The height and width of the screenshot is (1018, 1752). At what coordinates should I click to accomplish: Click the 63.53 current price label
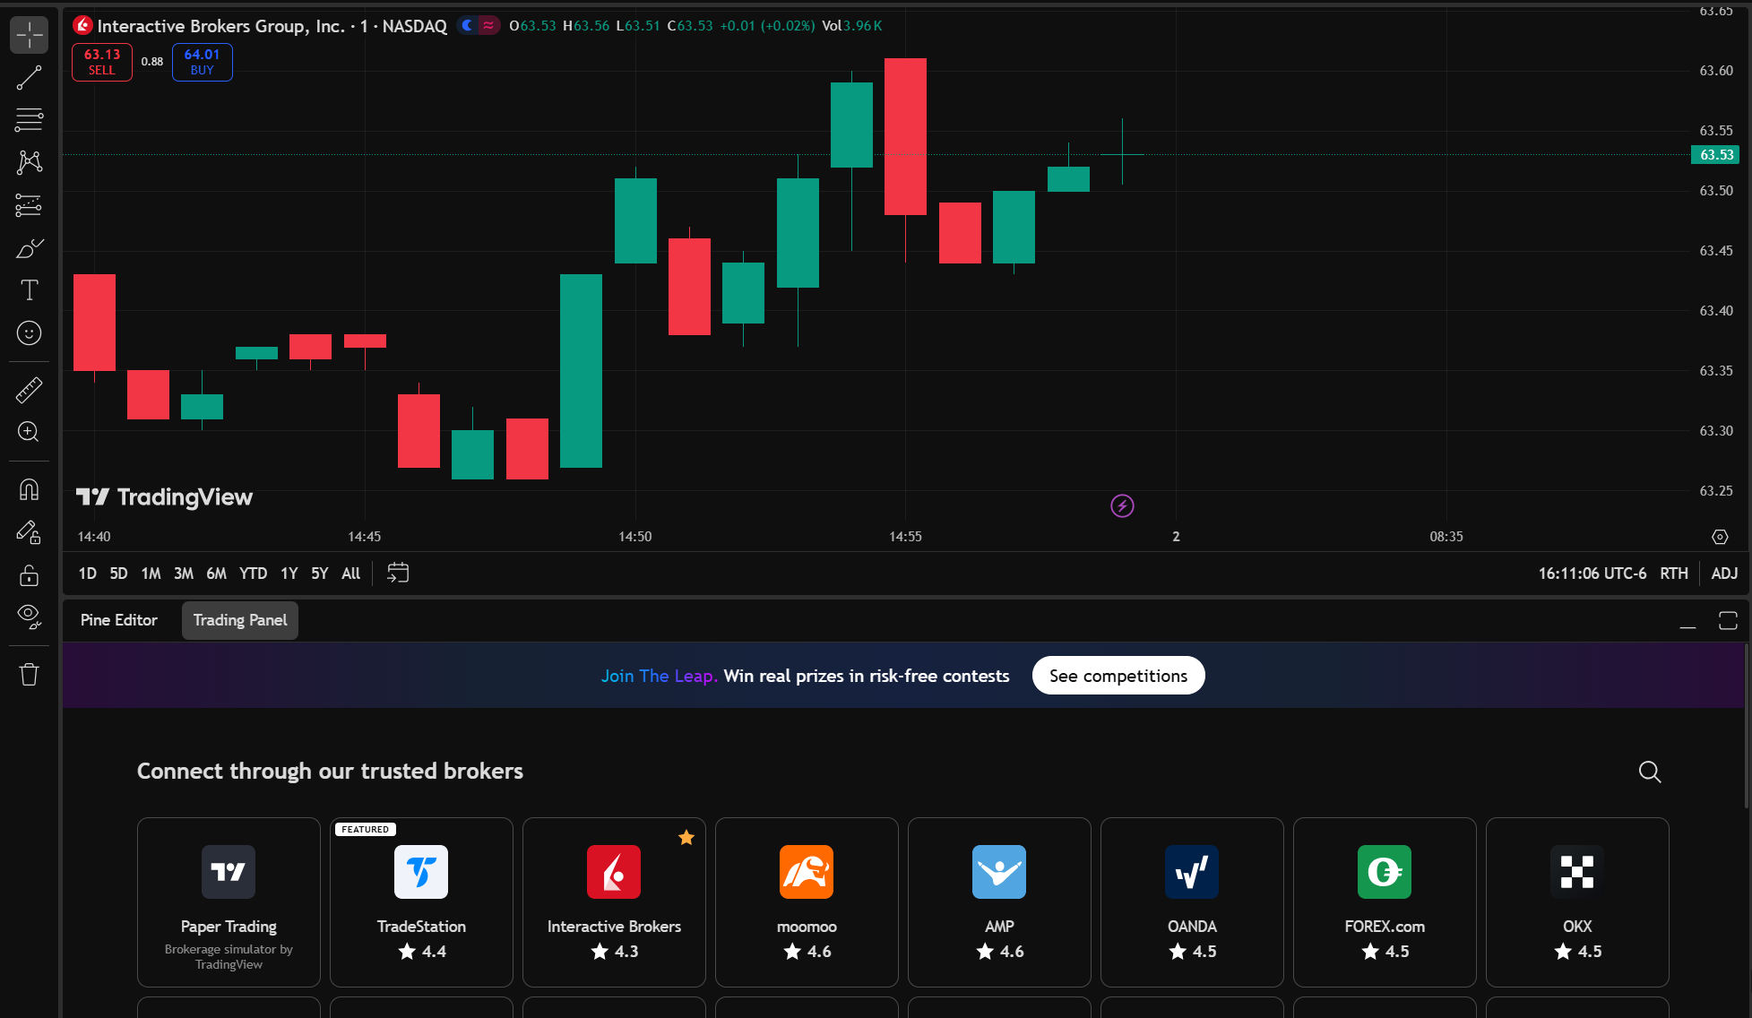click(x=1715, y=155)
